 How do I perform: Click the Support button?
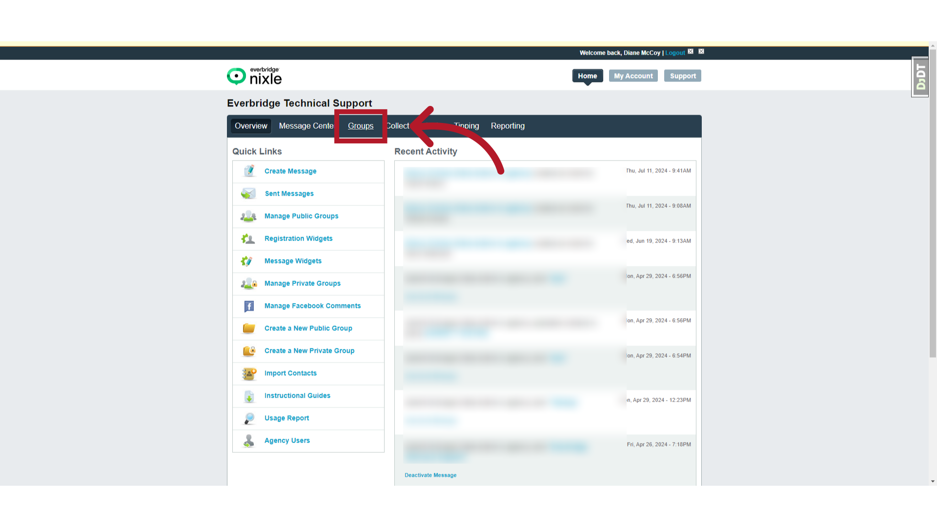click(683, 76)
